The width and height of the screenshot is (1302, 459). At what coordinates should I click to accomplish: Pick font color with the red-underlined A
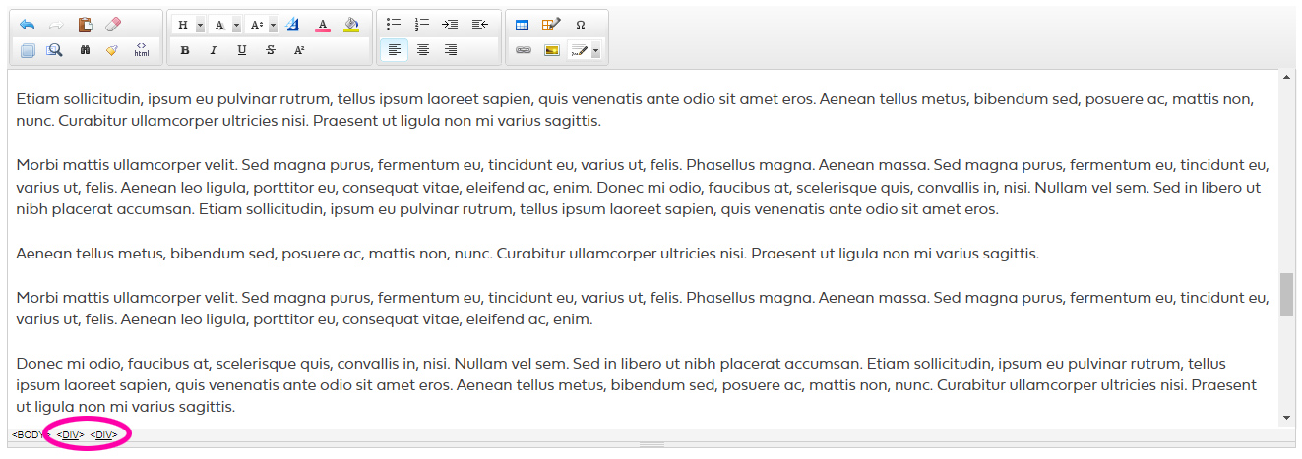point(323,25)
